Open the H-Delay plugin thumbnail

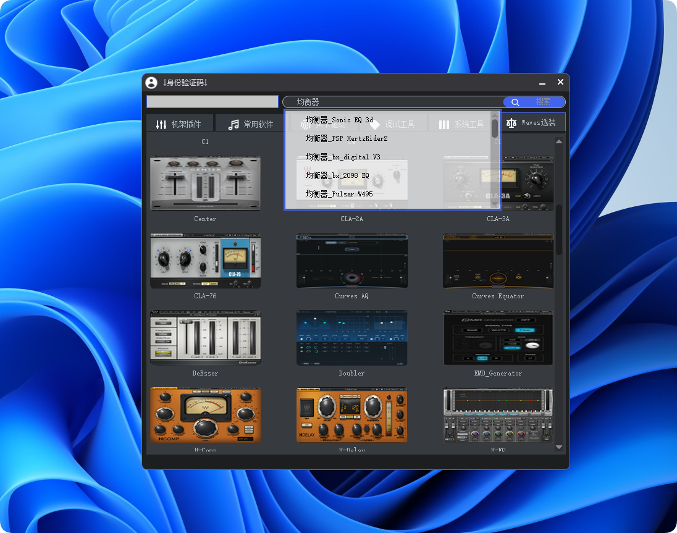352,415
